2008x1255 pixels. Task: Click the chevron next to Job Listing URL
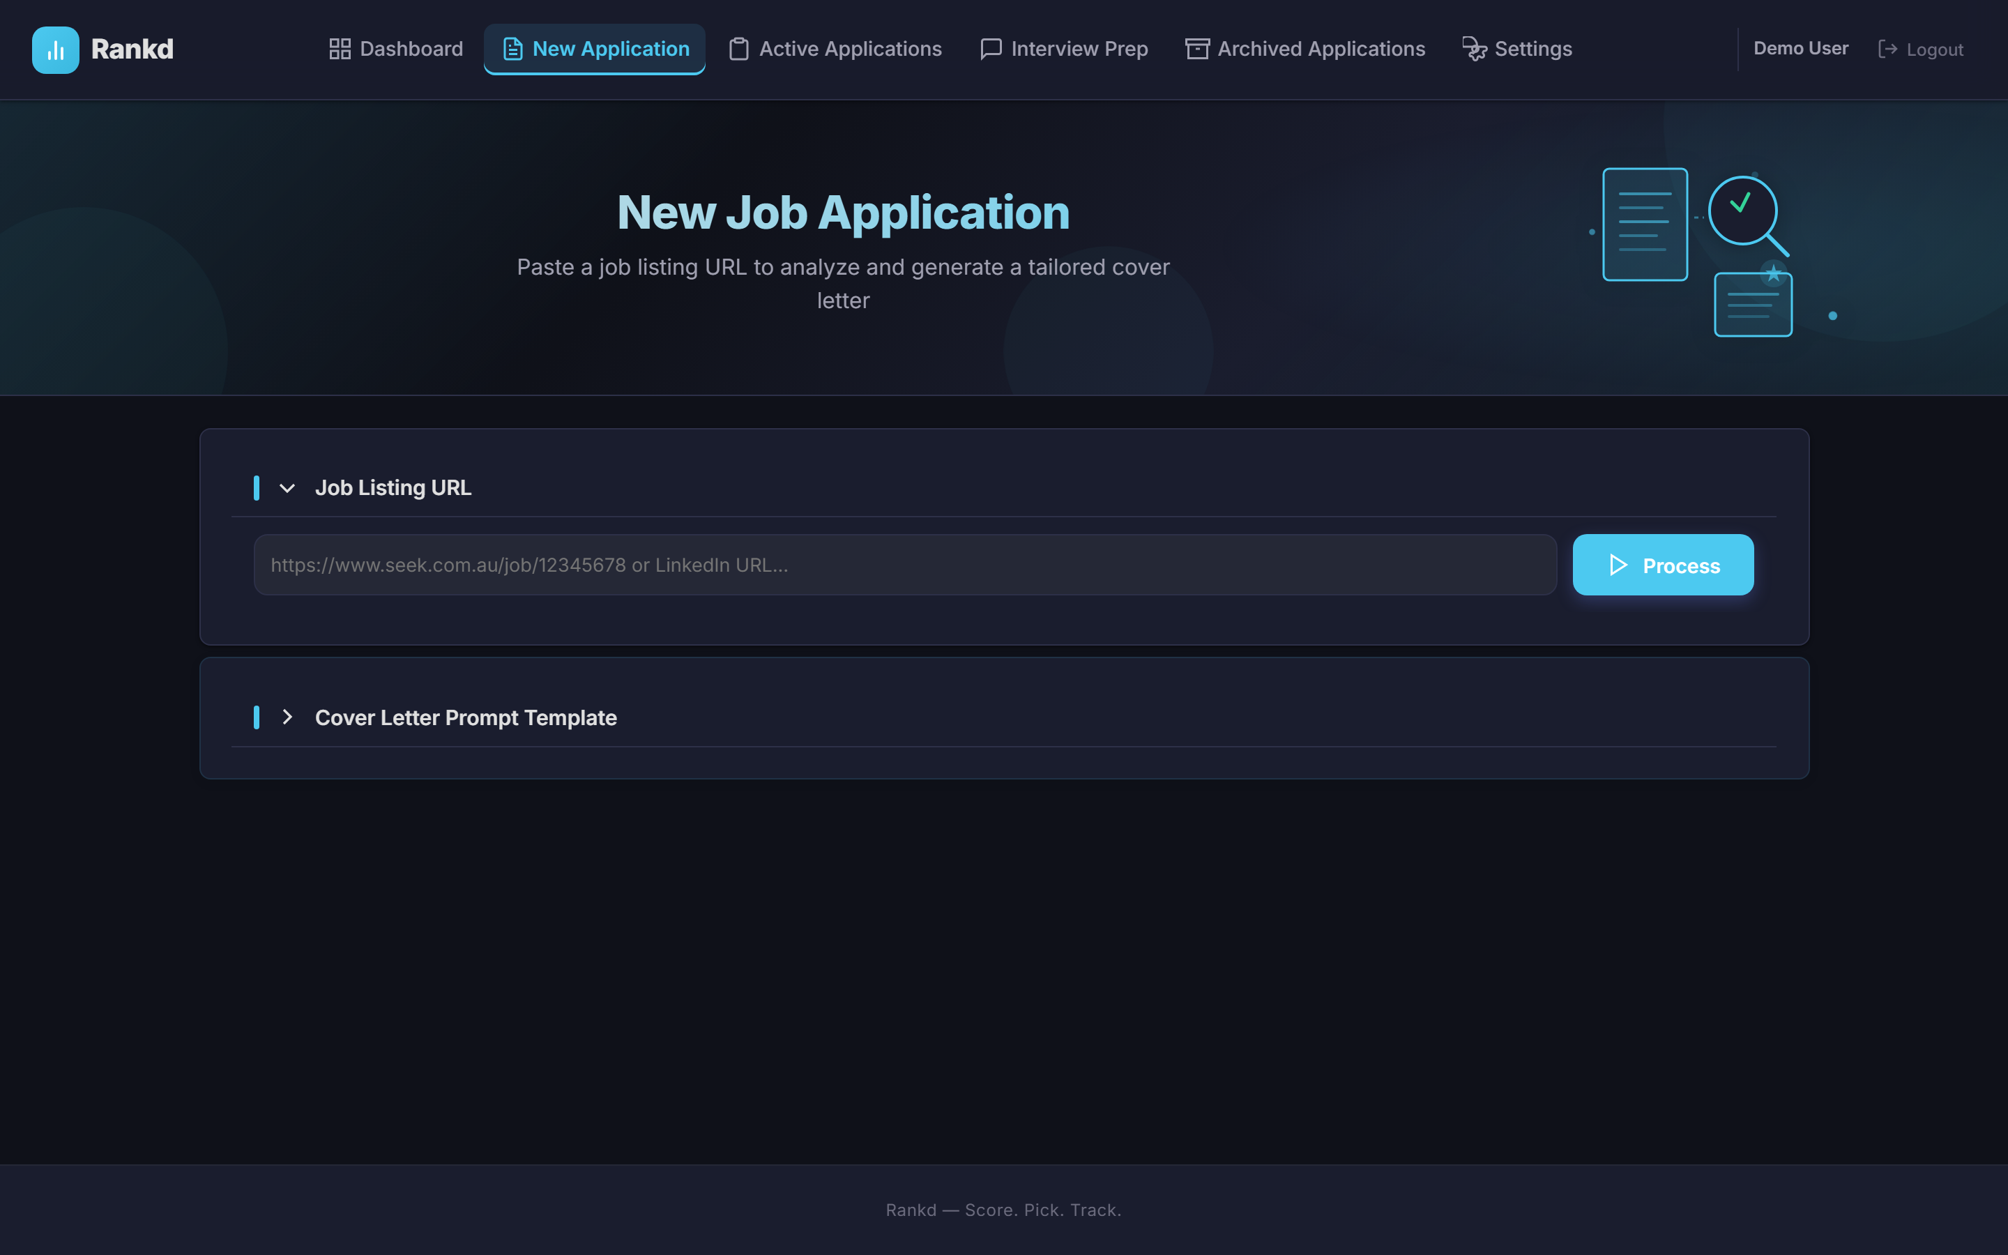[x=288, y=488]
